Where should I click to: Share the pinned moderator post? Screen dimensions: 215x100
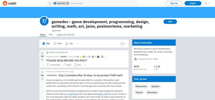click(x=67, y=65)
